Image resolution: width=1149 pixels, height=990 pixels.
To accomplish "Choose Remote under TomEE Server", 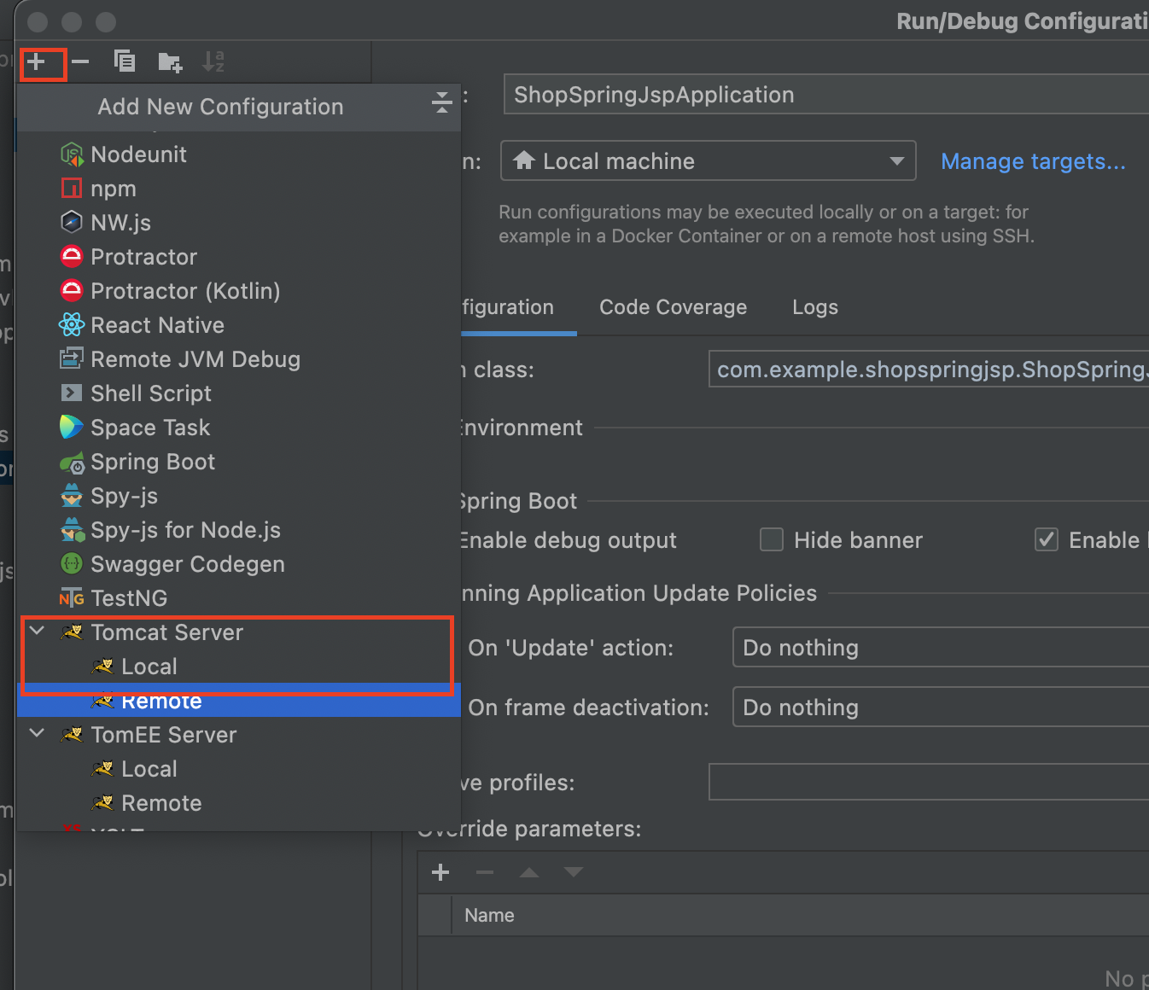I will click(161, 803).
